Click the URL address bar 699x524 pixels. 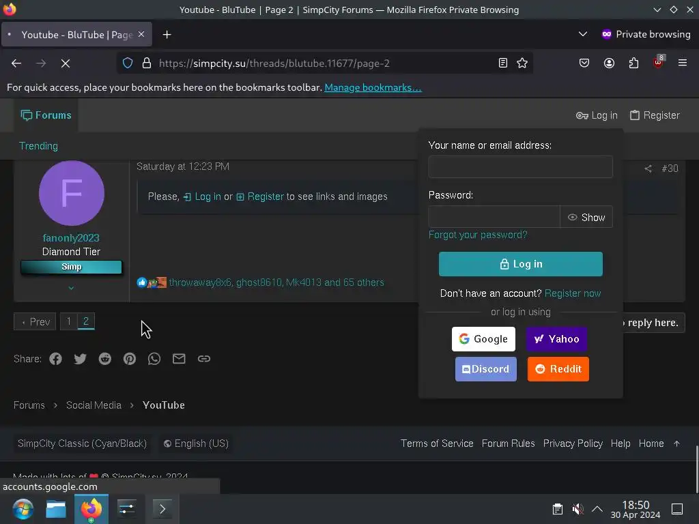[x=326, y=63]
